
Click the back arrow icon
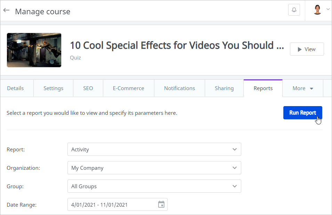click(6, 10)
